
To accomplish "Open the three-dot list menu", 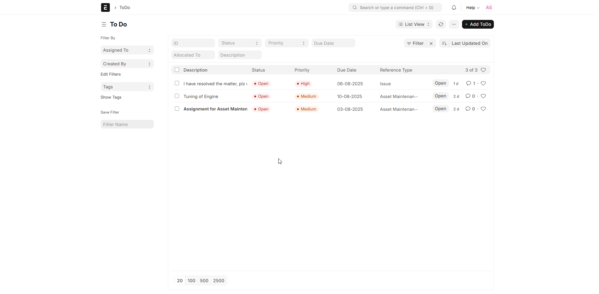I will click(x=454, y=24).
